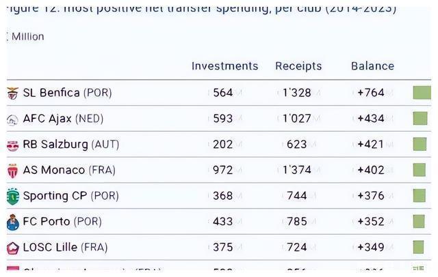Click the AFC Ajax club crest icon
438x277 pixels.
tap(12, 119)
